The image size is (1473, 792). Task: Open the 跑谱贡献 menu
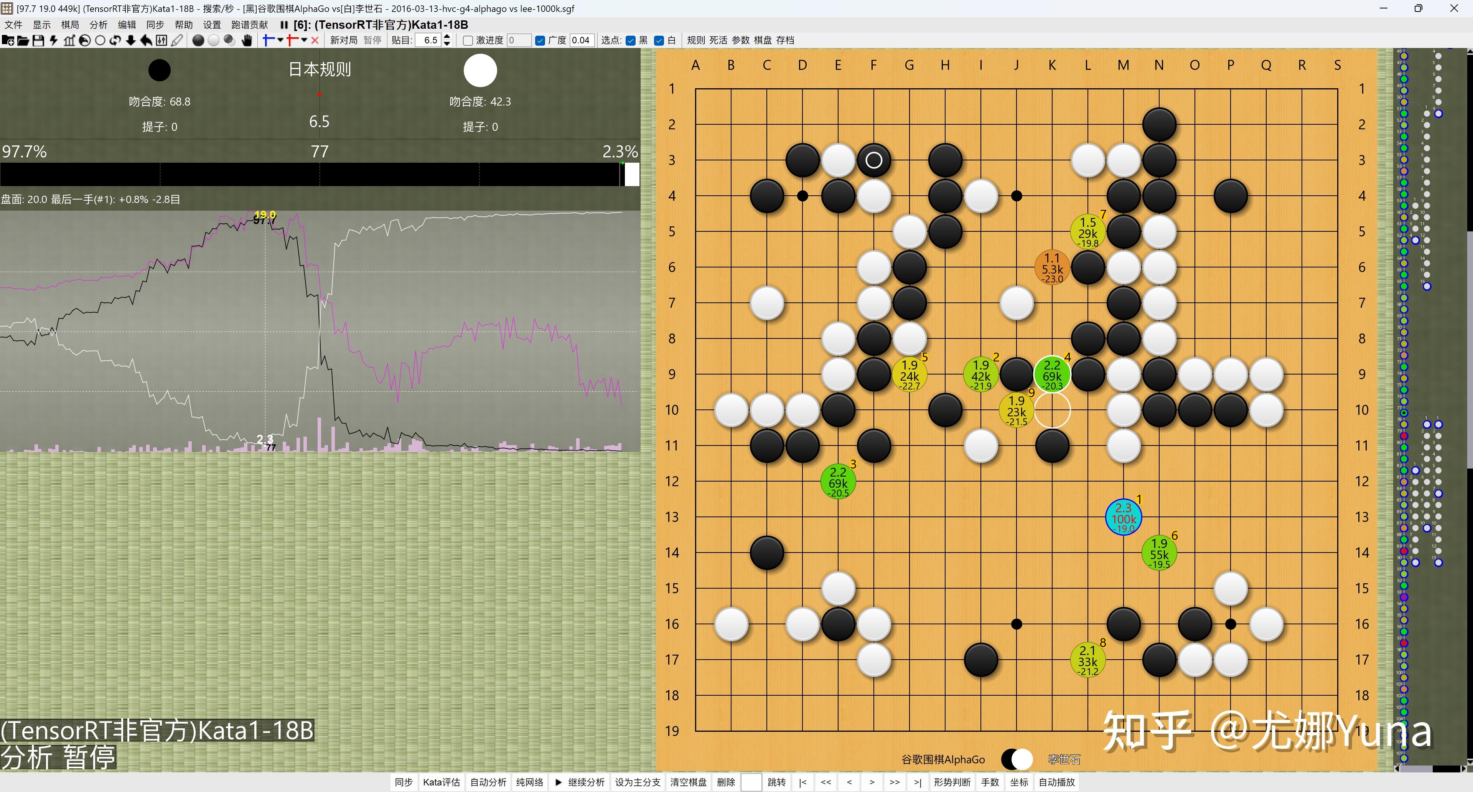(250, 25)
